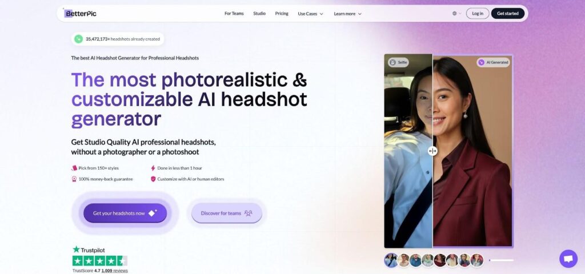Screen dimensions: 585x274
Task: Open the 1,009 reviews Trustpilot link
Action: 116,271
